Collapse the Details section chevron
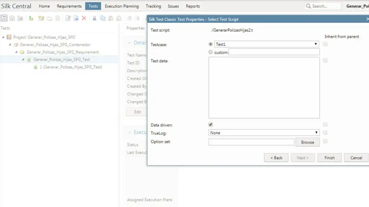 pyautogui.click(x=129, y=42)
